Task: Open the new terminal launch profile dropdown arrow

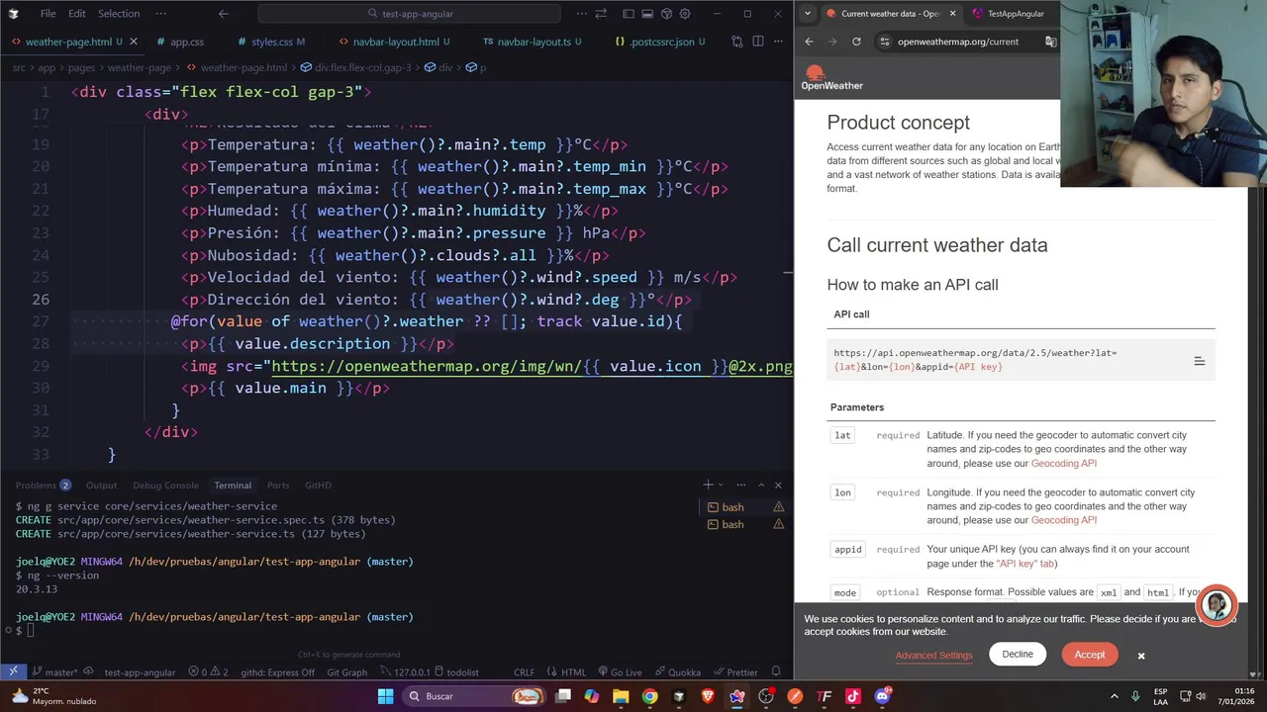Action: (x=721, y=485)
